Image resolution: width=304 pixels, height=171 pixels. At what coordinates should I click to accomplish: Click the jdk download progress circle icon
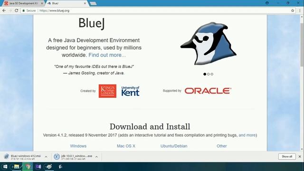[x=57, y=157]
